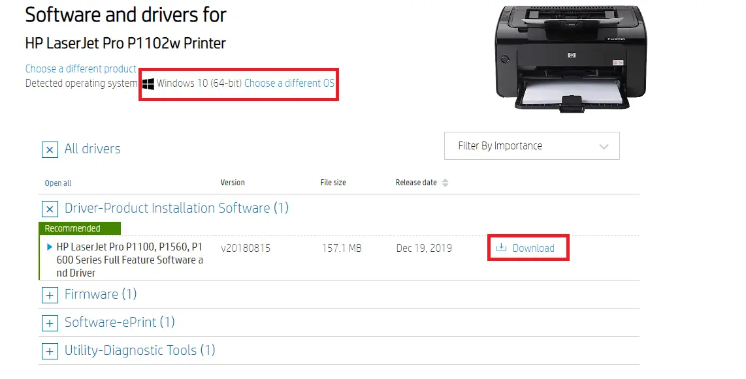Image resolution: width=746 pixels, height=379 pixels.
Task: Click the Open all link
Action: pos(57,183)
